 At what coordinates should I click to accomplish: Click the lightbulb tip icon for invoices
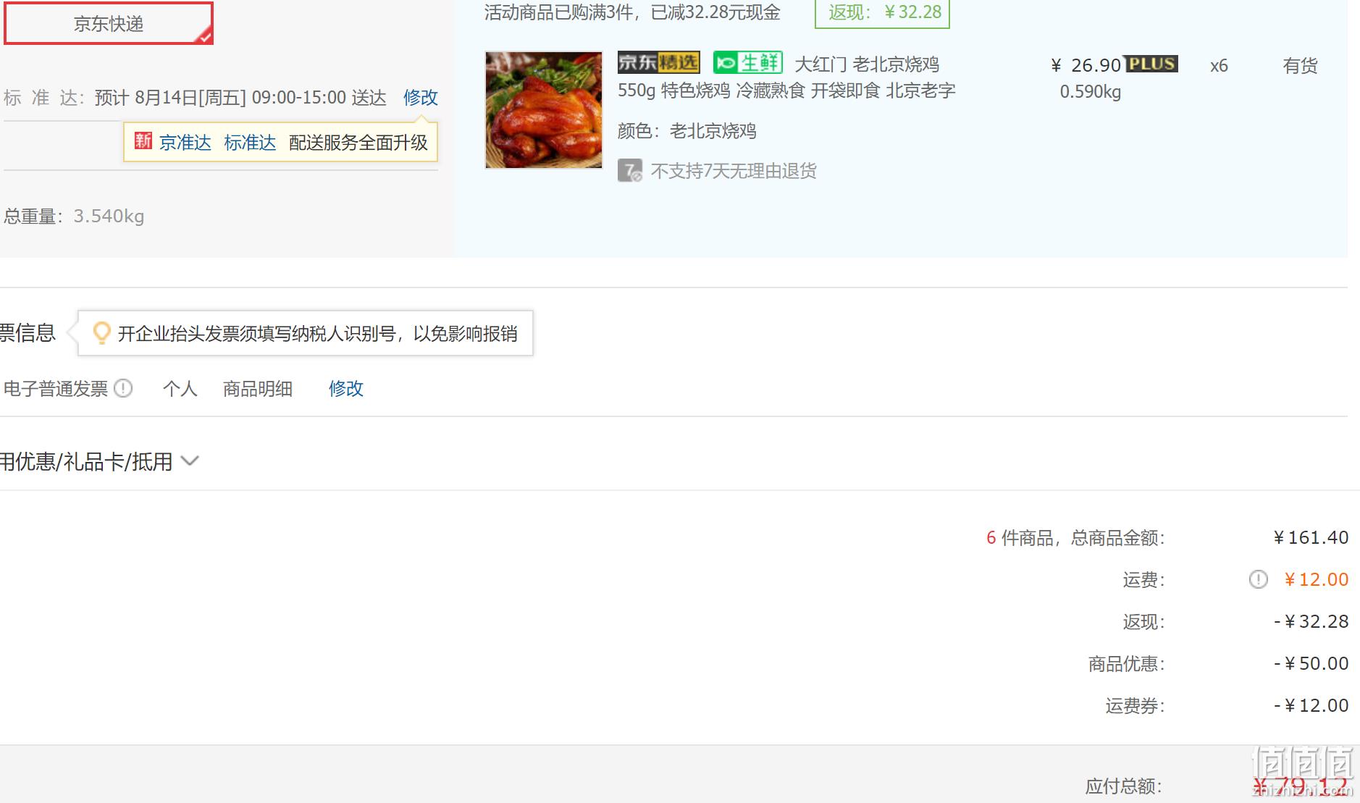101,333
